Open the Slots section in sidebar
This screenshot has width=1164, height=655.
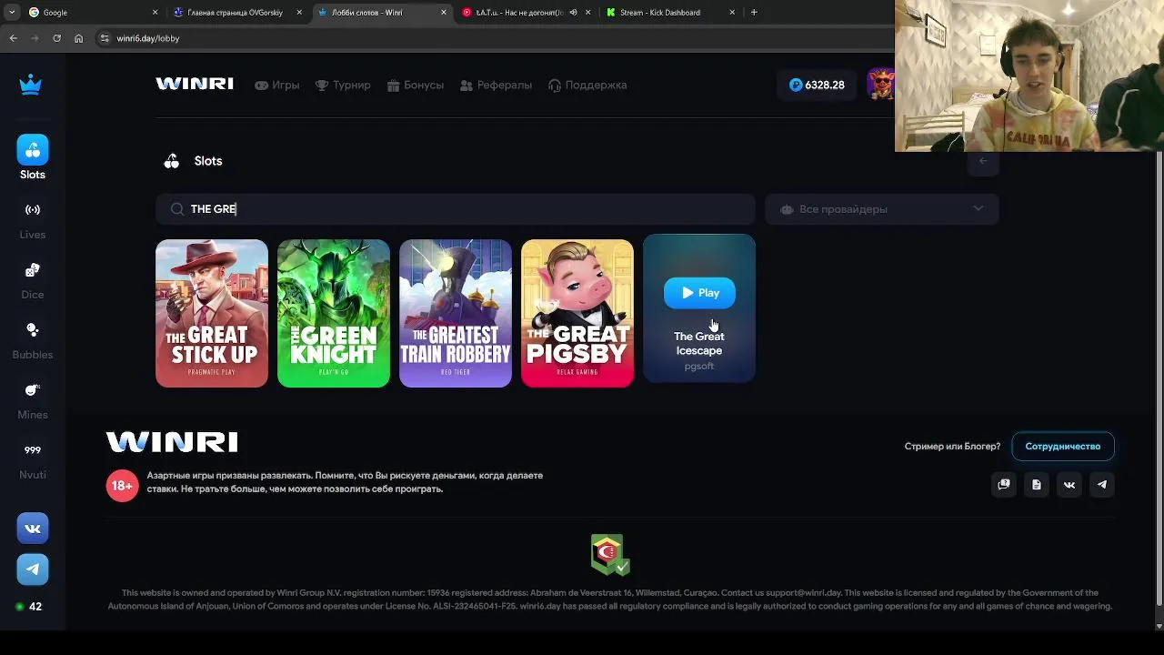[33, 158]
